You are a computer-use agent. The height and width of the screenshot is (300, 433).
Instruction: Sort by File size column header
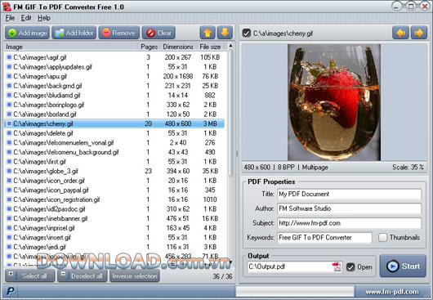[210, 47]
